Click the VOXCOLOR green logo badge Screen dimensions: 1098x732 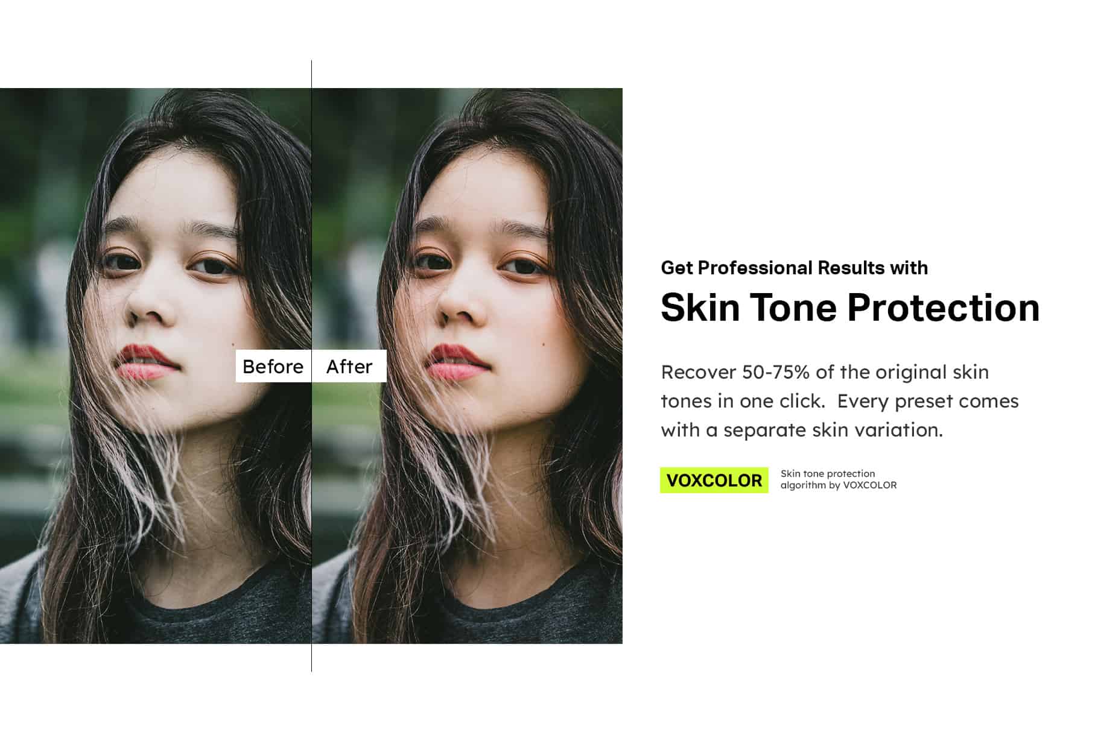pyautogui.click(x=714, y=480)
